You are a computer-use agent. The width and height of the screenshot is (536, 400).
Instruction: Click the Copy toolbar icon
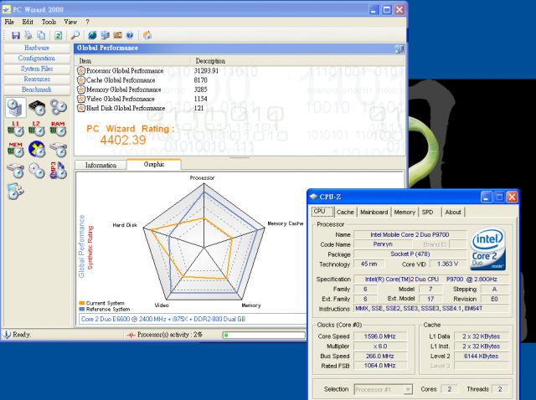(41, 35)
